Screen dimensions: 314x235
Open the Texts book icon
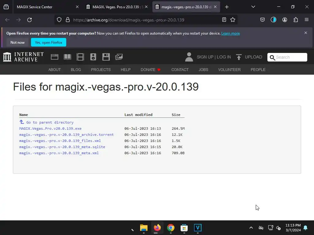(67, 57)
